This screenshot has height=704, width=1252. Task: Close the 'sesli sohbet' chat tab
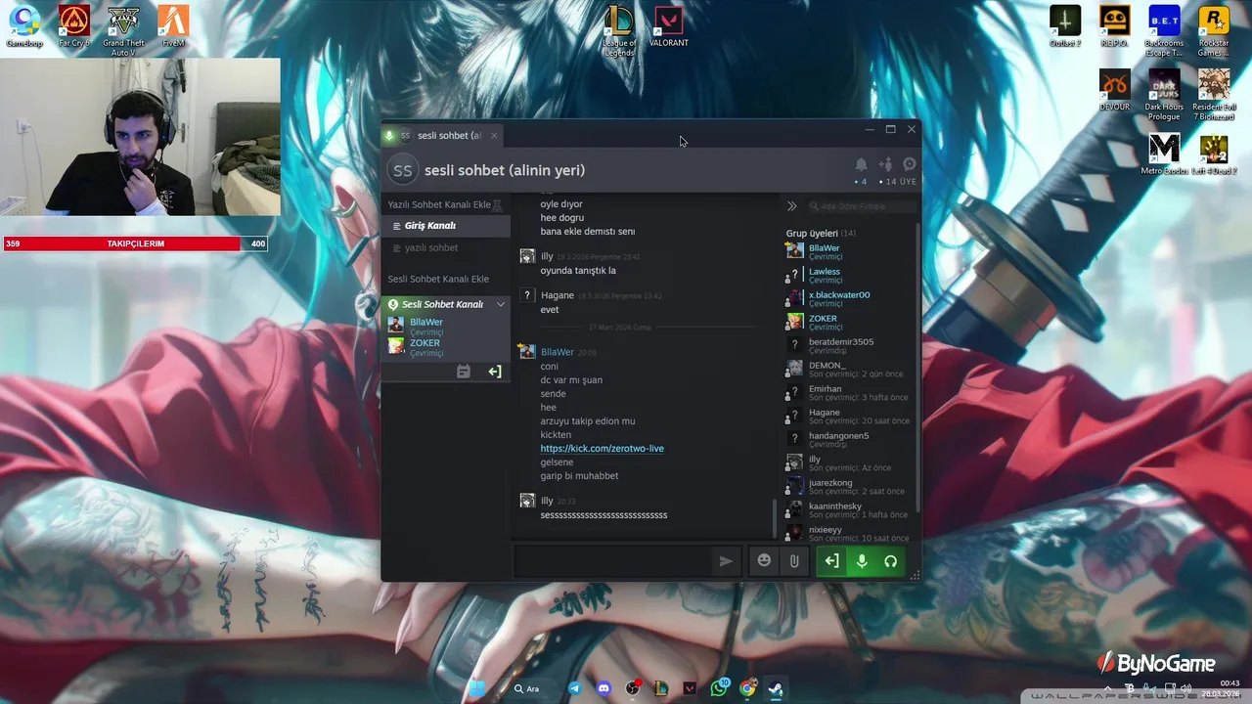click(x=494, y=136)
